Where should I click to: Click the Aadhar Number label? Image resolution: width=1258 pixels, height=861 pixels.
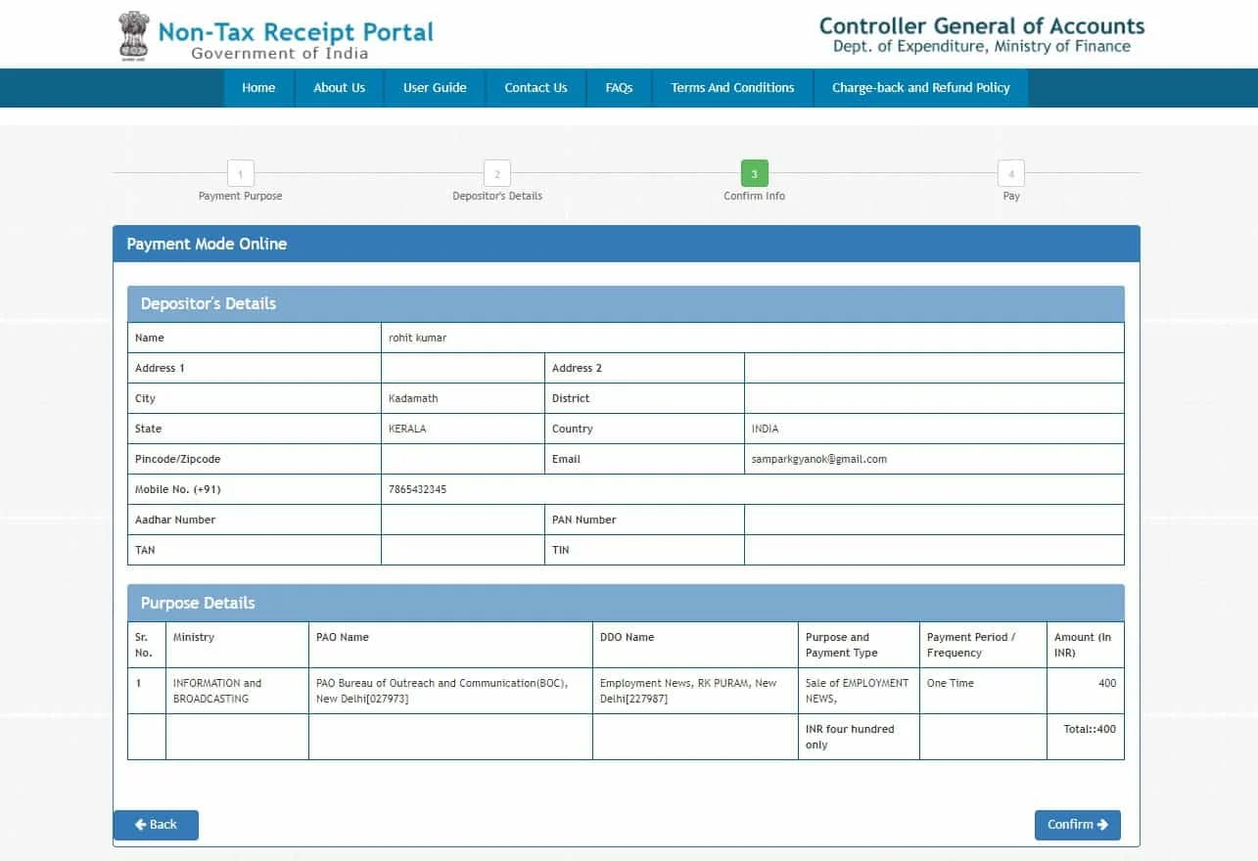[x=175, y=520]
